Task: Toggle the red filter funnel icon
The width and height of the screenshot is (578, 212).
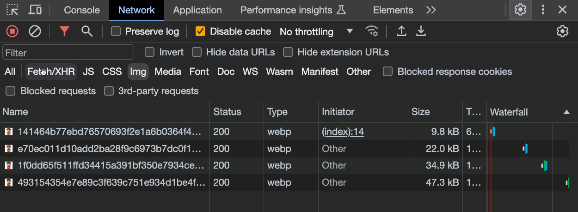Action: click(x=64, y=31)
